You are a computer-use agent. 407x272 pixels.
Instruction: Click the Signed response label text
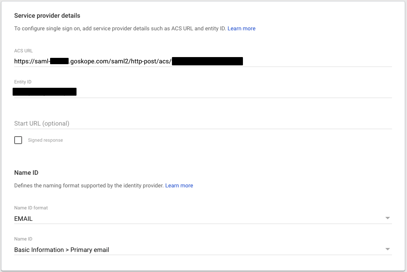tap(45, 140)
